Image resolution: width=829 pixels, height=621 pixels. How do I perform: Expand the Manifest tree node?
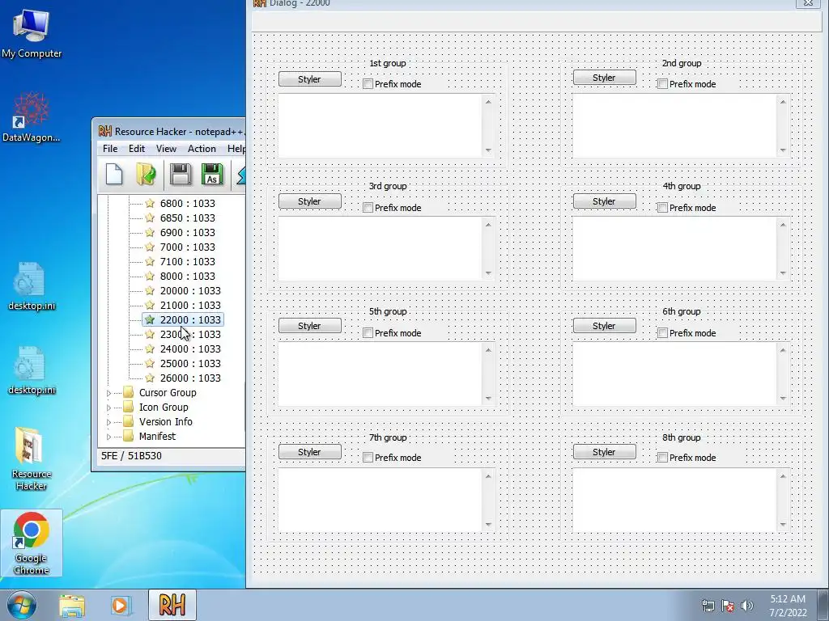109,437
